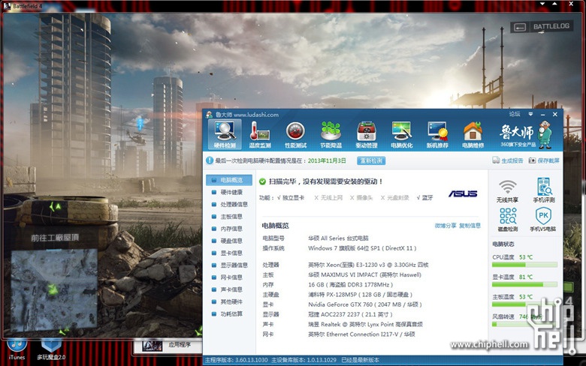Click the 重新检测 rescan button
586x366 pixels.
[371, 160]
